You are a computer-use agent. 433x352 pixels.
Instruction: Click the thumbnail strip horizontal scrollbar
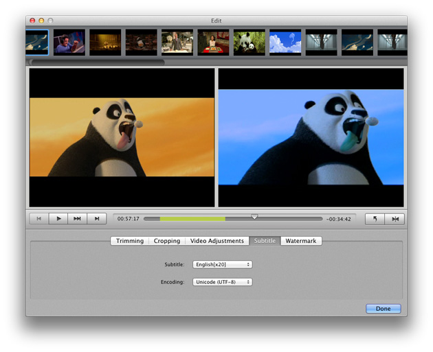click(x=96, y=62)
